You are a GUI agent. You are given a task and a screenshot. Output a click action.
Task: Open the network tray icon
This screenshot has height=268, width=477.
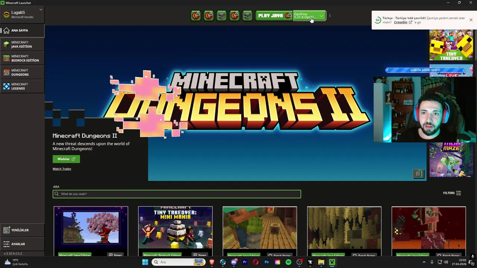[440, 262]
